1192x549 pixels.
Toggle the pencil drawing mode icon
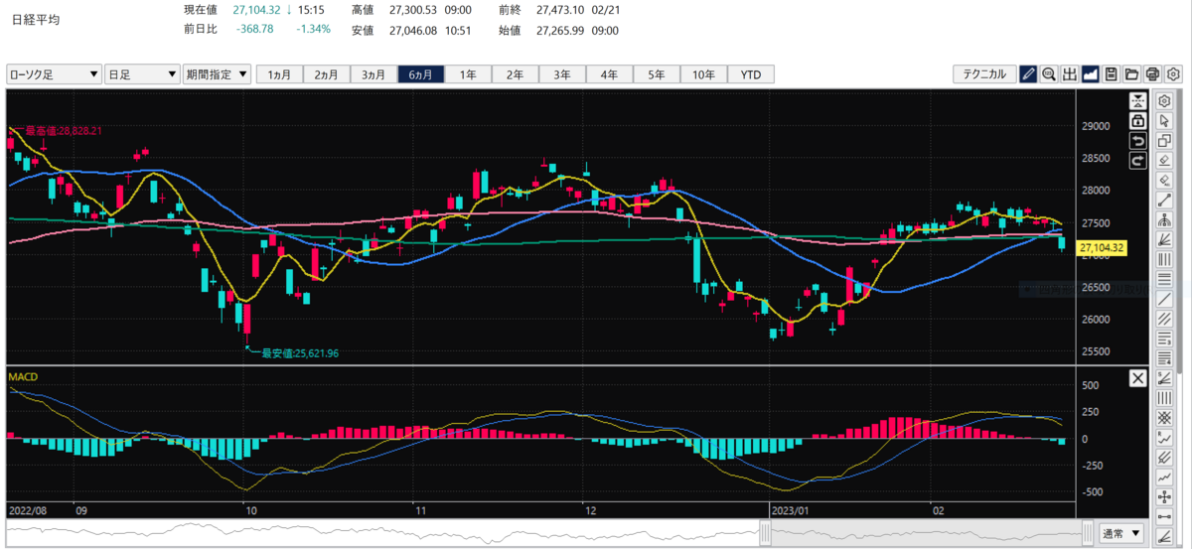[1028, 74]
